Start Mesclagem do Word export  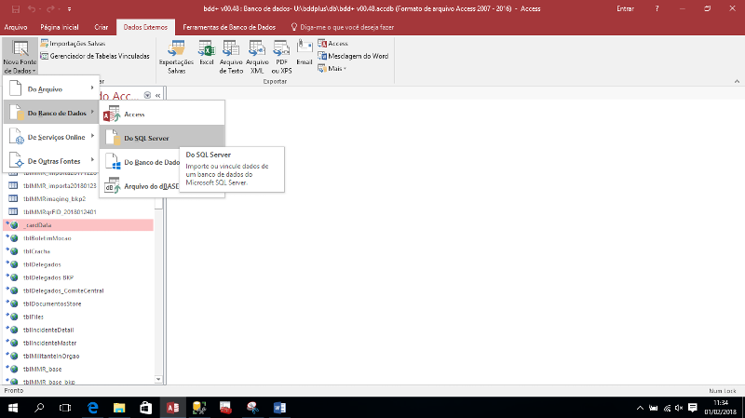tap(353, 56)
